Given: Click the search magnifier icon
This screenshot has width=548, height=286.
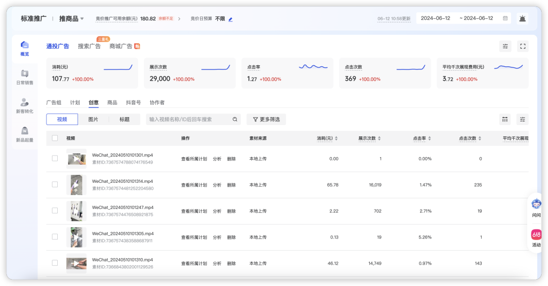Looking at the screenshot, I should (235, 119).
